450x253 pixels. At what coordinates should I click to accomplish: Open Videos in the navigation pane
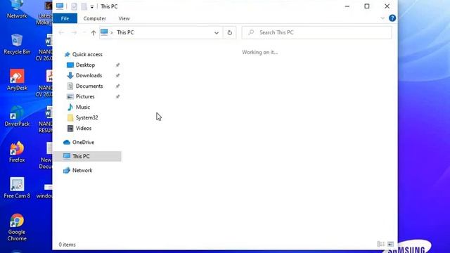pyautogui.click(x=84, y=128)
